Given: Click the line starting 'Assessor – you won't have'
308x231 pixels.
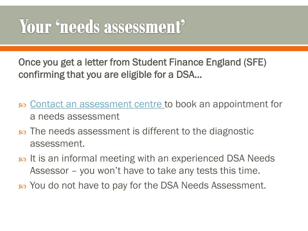Looking at the screenshot, I should click(144, 171).
